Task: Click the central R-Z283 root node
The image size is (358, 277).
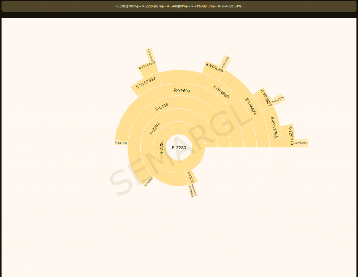Action: pyautogui.click(x=179, y=148)
